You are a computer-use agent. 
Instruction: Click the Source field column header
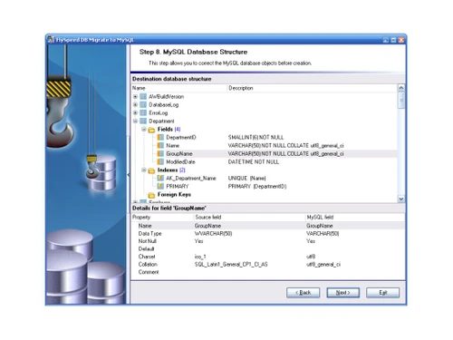(x=249, y=218)
